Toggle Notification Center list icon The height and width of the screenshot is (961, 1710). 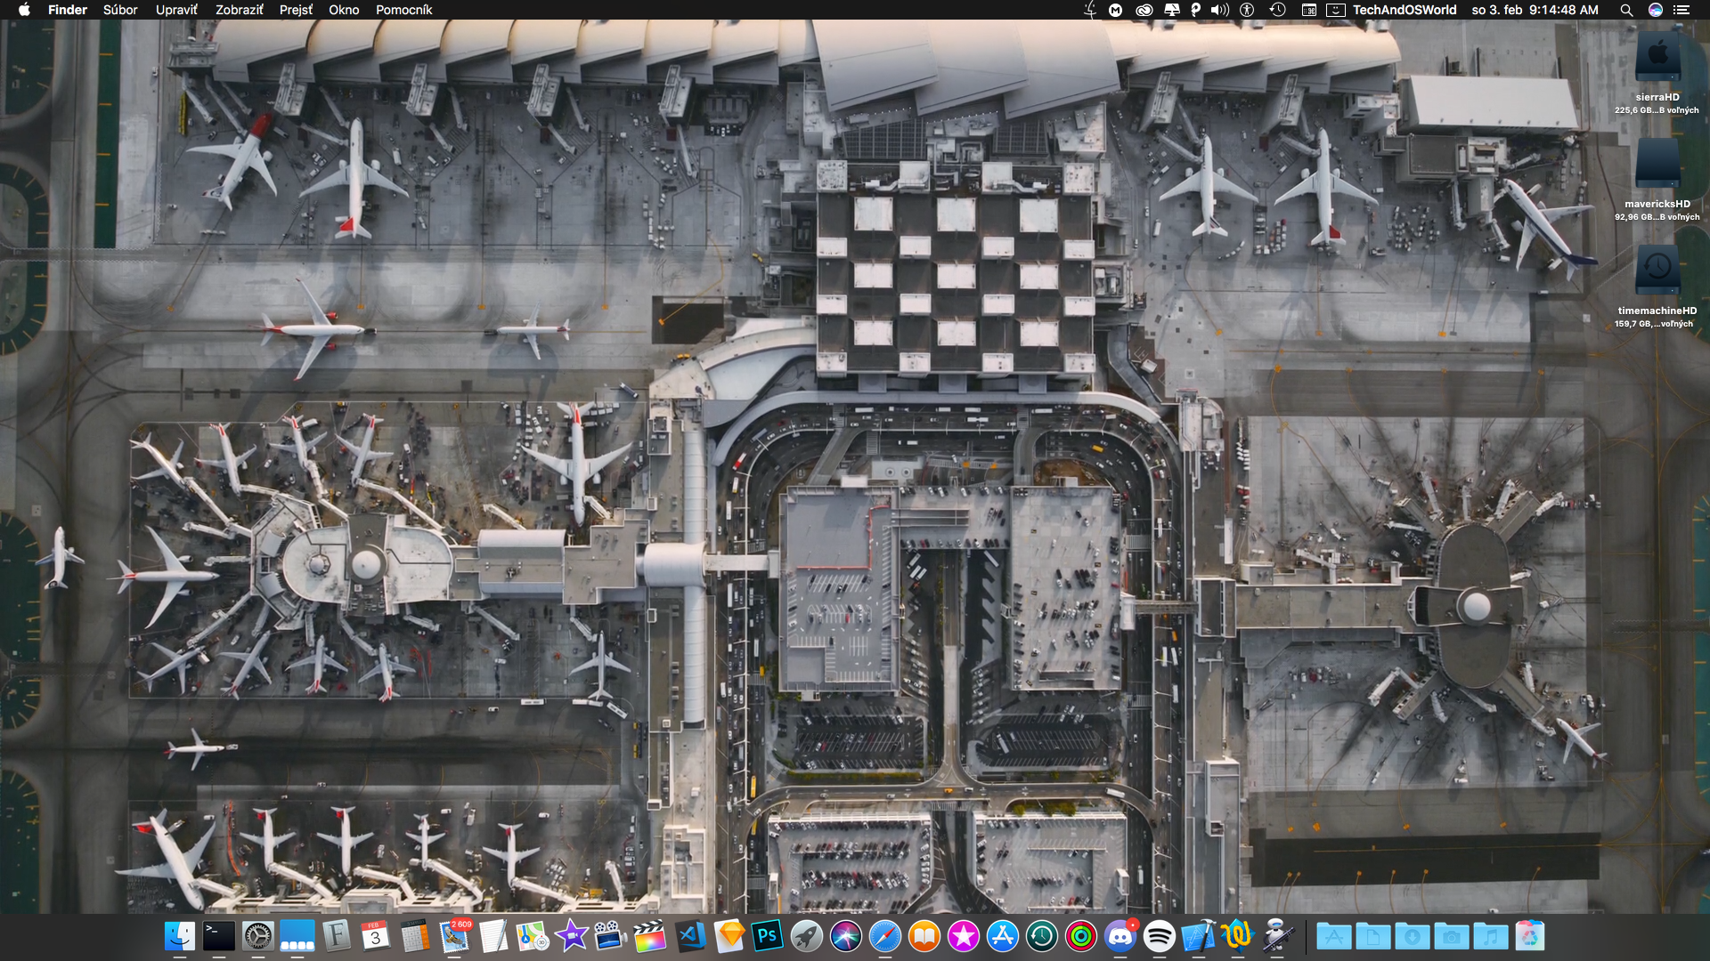click(1681, 10)
